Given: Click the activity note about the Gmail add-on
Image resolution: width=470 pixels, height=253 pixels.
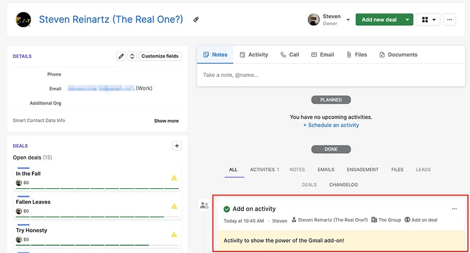Looking at the screenshot, I should 342,240.
